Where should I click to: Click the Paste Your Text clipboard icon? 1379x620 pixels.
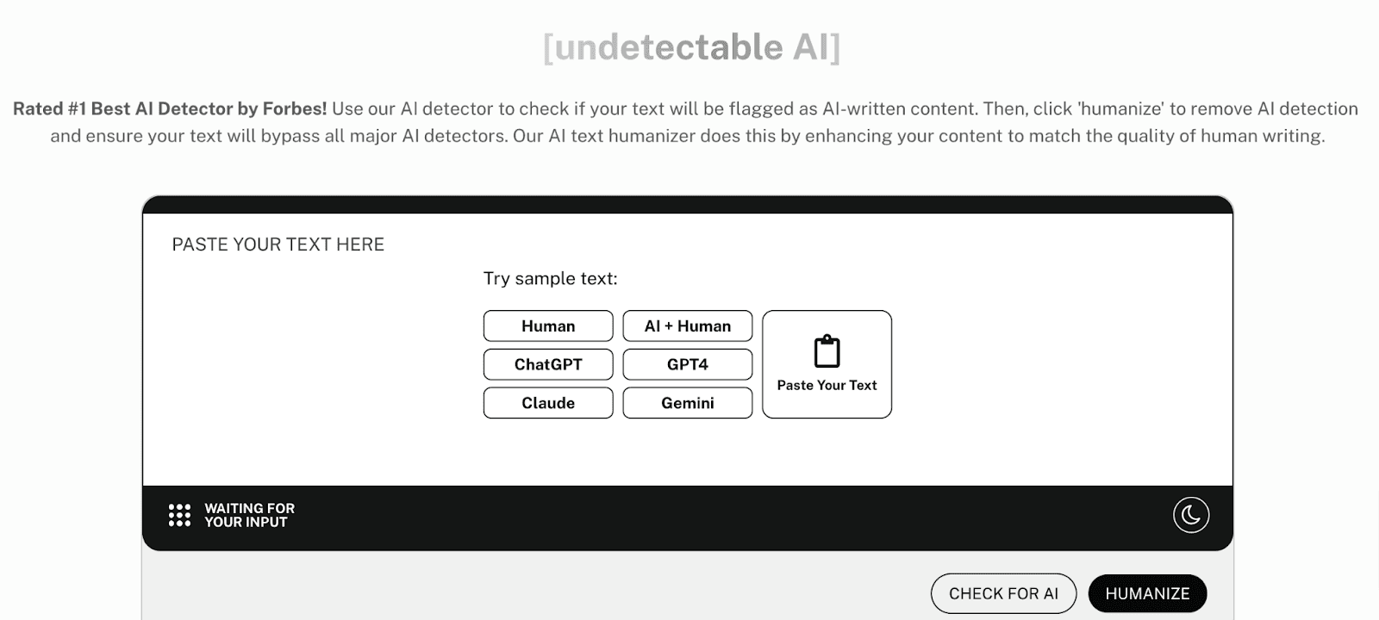[x=827, y=350]
